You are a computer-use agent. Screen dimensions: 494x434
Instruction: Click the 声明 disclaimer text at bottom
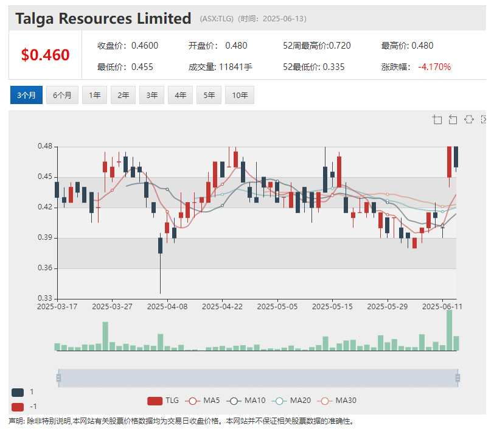coord(181,421)
